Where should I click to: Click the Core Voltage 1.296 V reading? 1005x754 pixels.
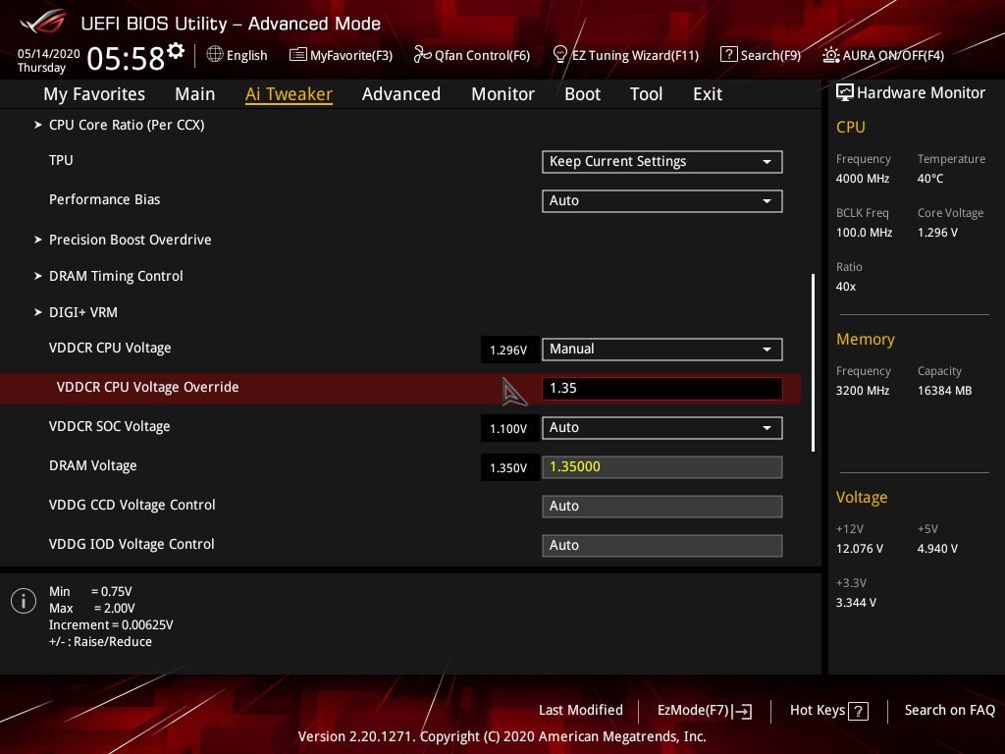[x=937, y=233]
